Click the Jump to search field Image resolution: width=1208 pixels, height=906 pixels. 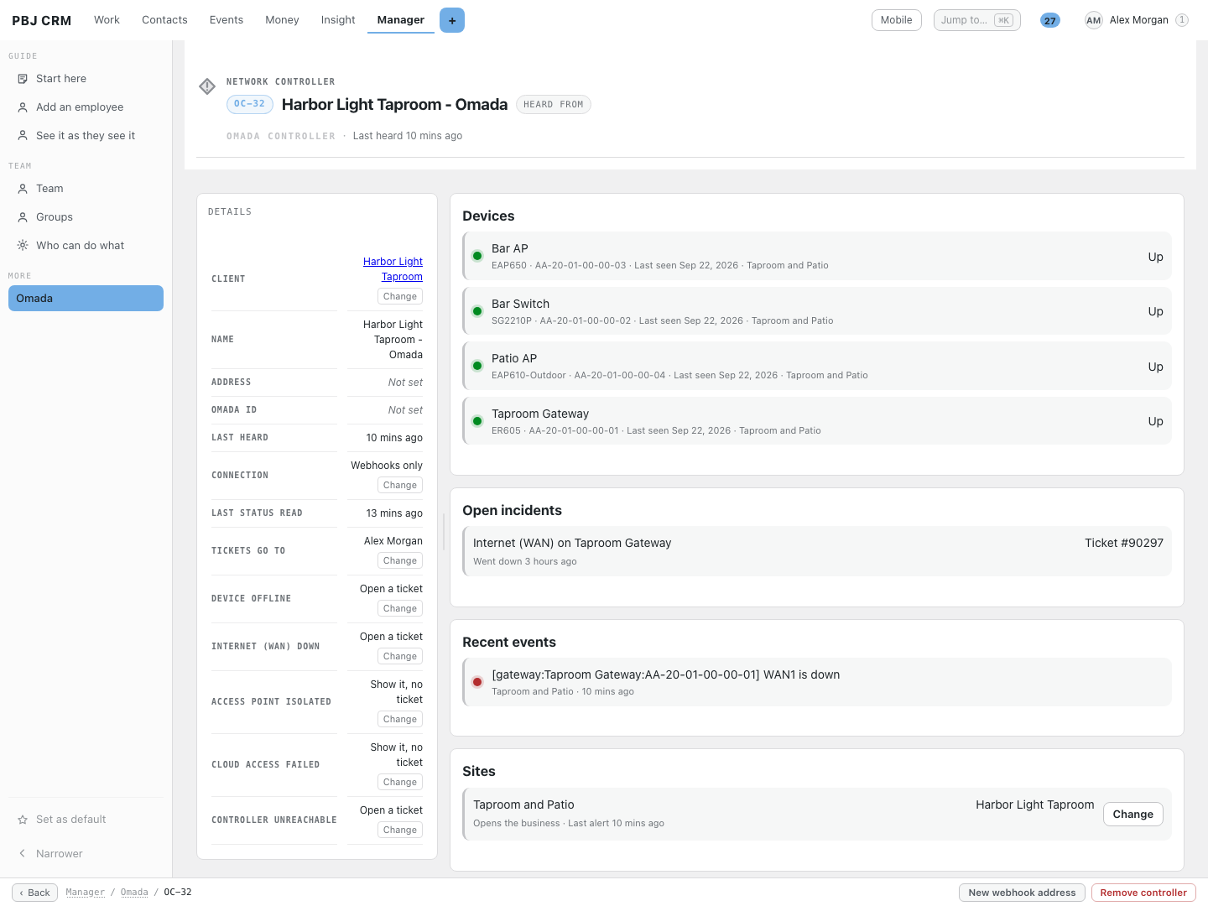[977, 20]
